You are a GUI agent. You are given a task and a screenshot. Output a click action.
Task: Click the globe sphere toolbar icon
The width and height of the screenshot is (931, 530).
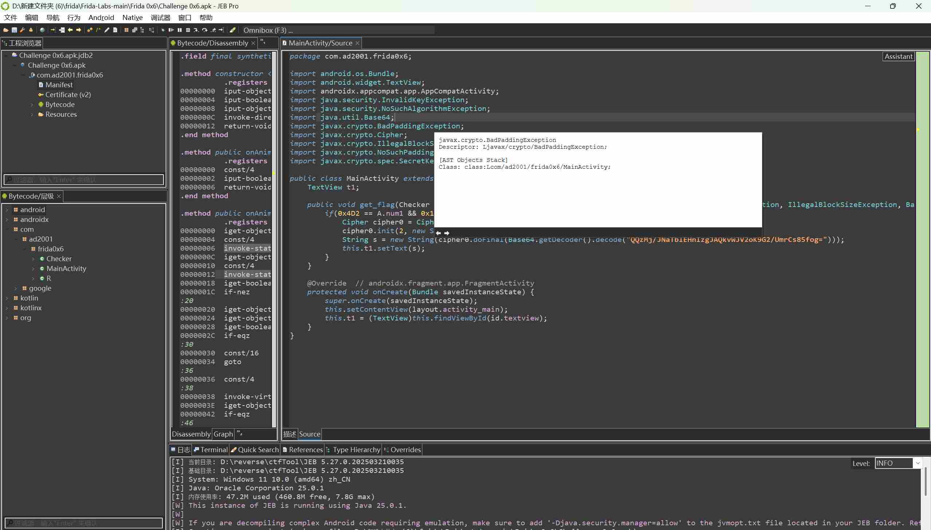click(42, 30)
